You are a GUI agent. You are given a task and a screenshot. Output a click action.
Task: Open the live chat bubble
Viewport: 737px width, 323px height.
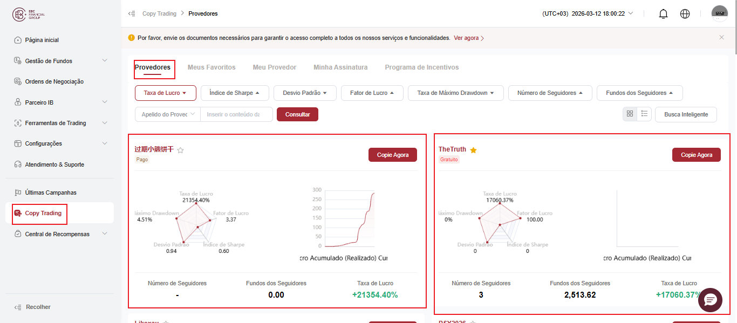click(710, 300)
